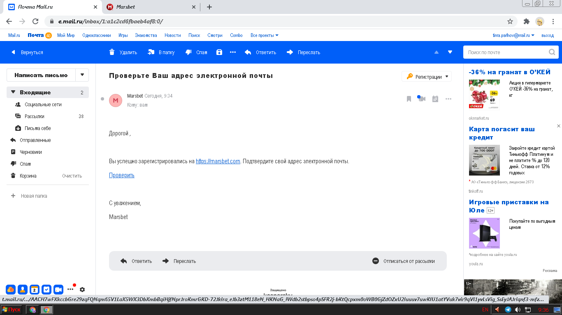Open Одноклассники in the top portal menu
Viewport: 562px width, 315px height.
point(97,35)
